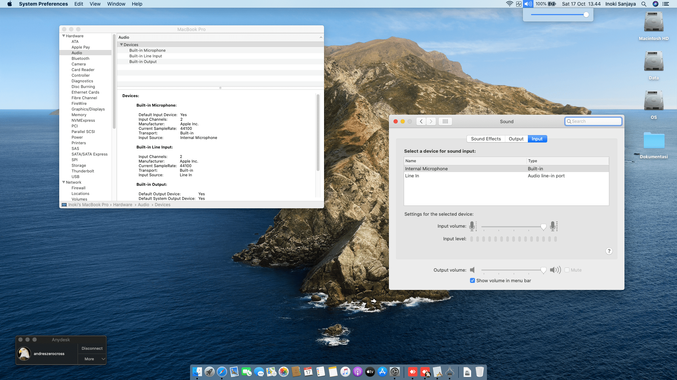Open Safari from the Dock
Viewport: 677px width, 380px height.
222,372
